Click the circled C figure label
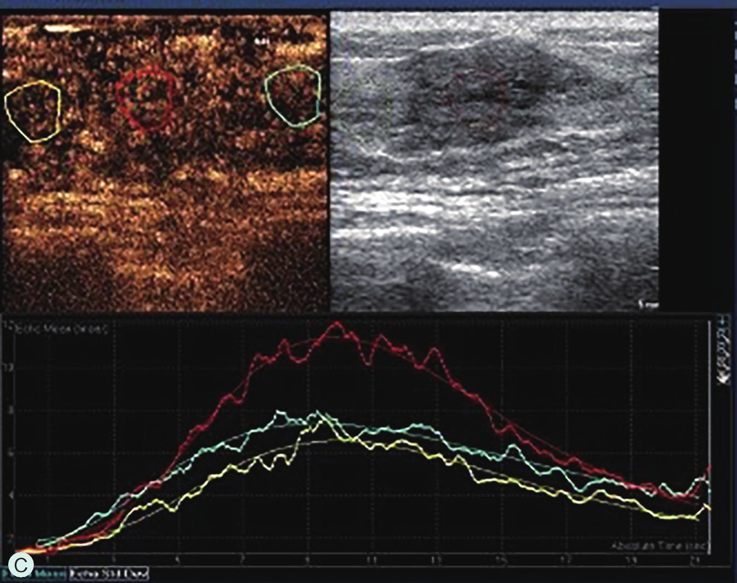Screen dimensions: 737x583 click(x=21, y=565)
